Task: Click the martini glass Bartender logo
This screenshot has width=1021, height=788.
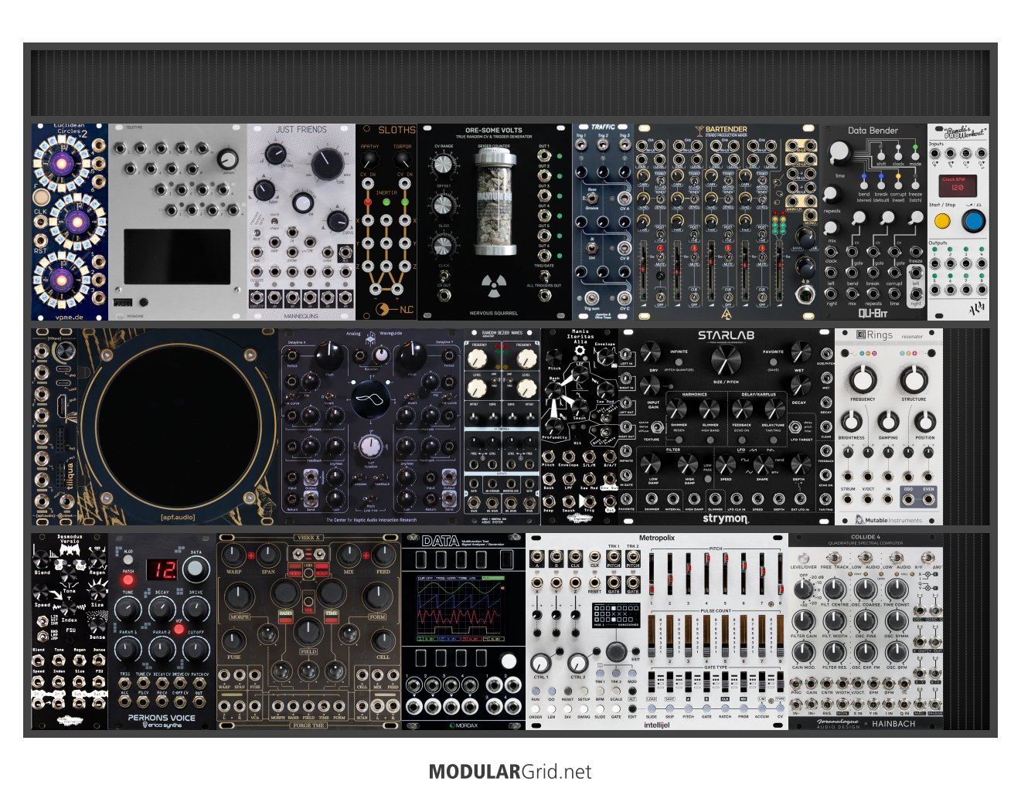Action: [700, 130]
